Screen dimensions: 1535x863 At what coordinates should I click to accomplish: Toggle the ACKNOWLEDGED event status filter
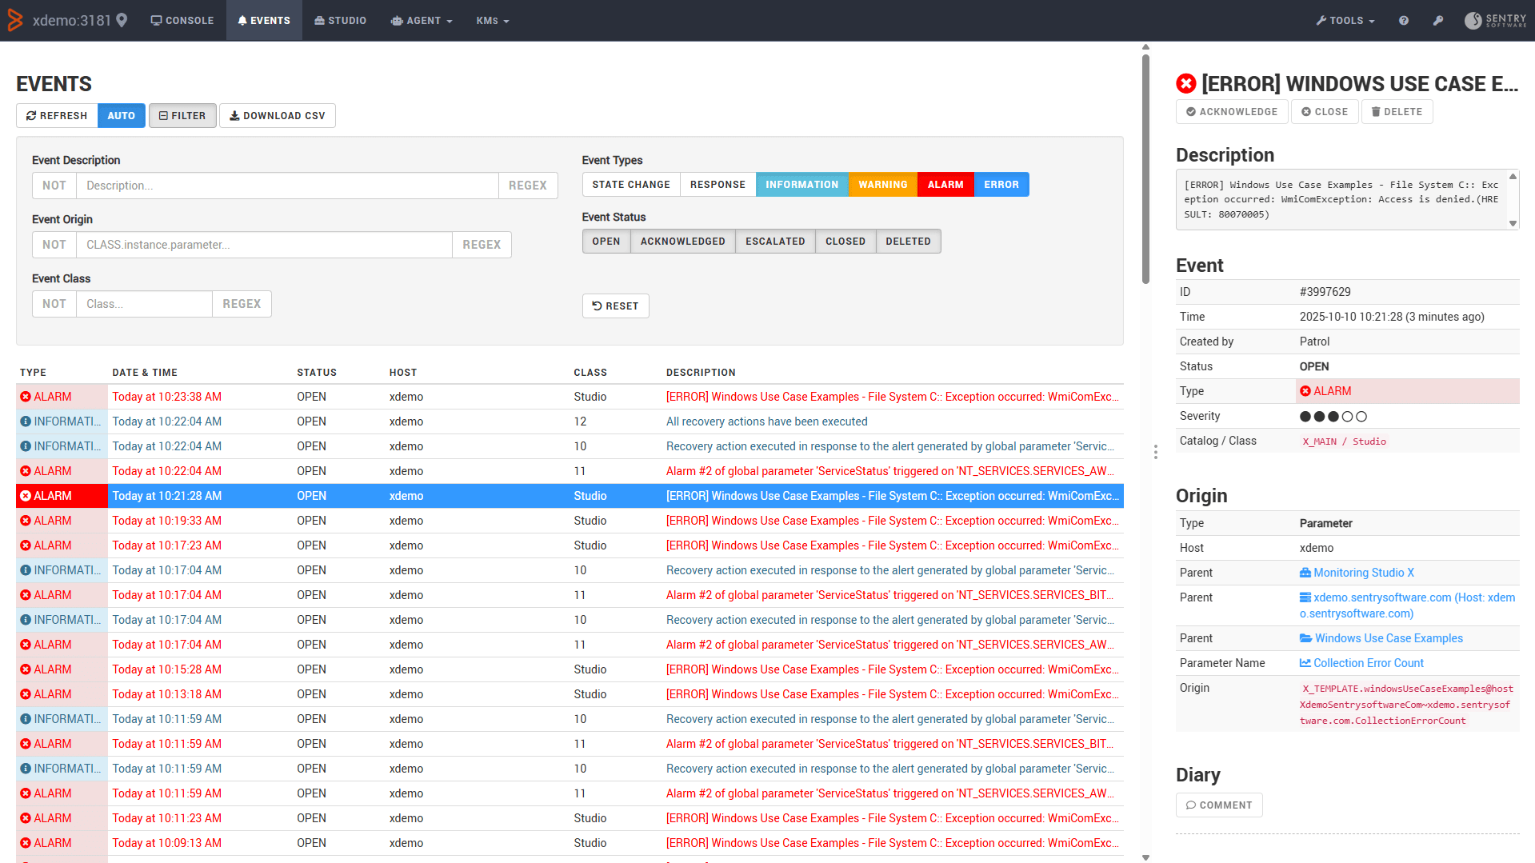click(x=682, y=242)
